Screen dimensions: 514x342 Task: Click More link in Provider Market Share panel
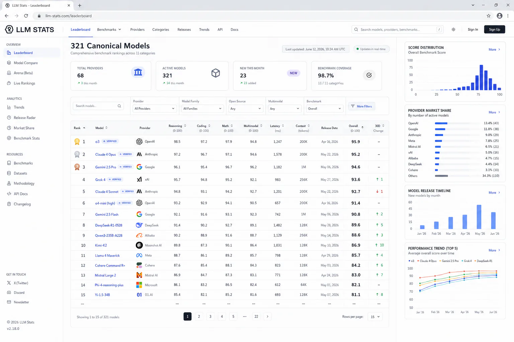coord(494,112)
